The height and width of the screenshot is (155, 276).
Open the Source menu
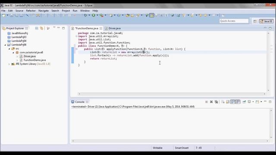pyautogui.click(x=19, y=11)
